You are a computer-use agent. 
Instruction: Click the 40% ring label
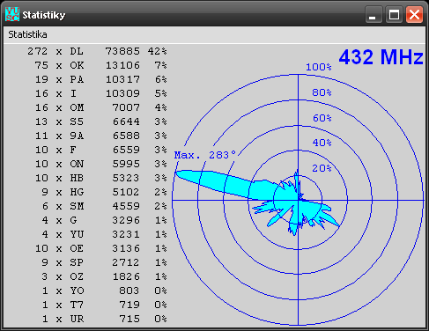click(322, 143)
